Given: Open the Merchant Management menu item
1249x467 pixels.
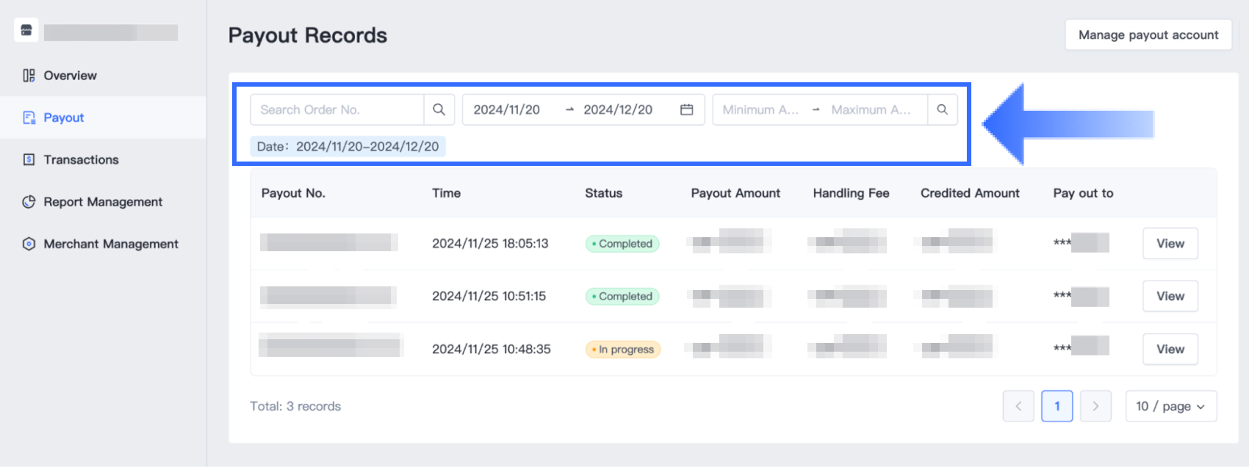Looking at the screenshot, I should click(111, 244).
